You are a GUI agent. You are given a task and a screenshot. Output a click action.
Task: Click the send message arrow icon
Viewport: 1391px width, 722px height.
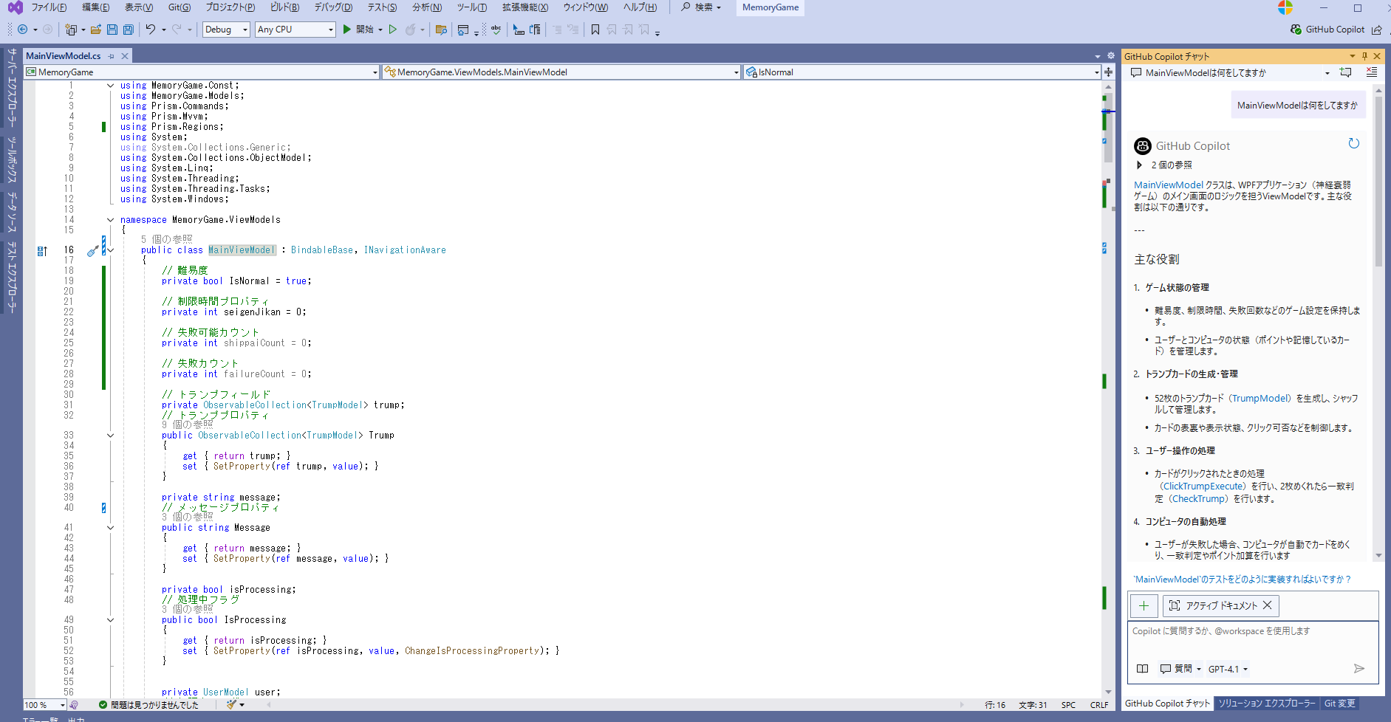pos(1358,669)
